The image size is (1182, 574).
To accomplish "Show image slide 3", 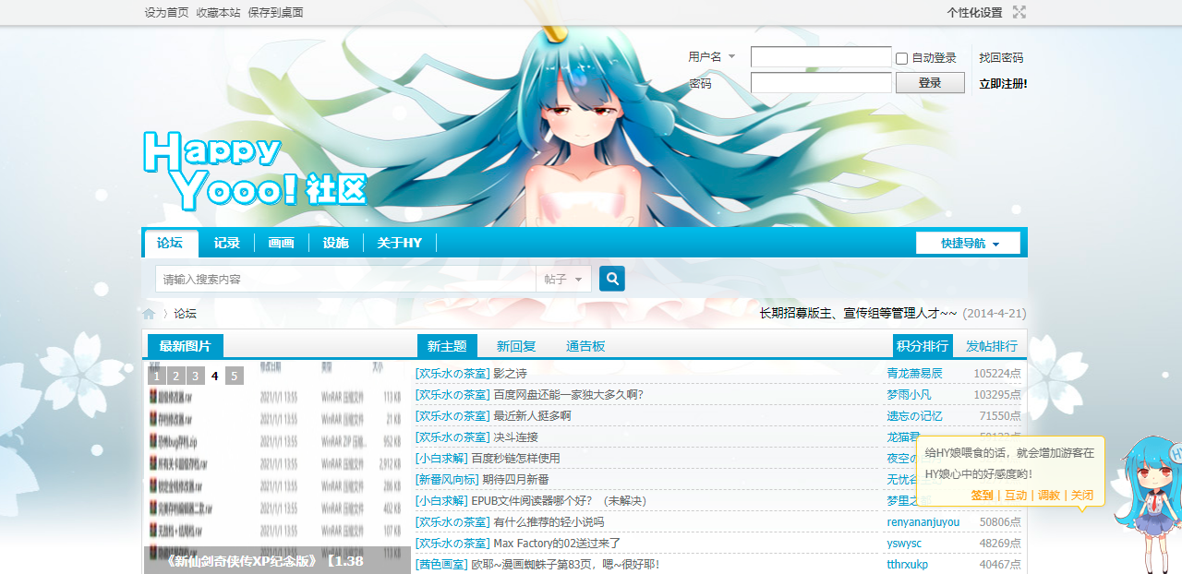I will (x=196, y=376).
